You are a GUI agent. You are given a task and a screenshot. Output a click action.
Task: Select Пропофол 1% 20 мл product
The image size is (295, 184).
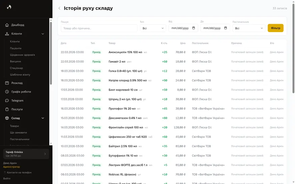click(x=122, y=108)
